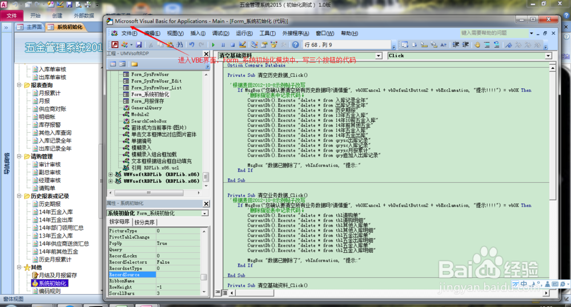This screenshot has width=571, height=307.
Task: Collapse the 历史报表或记录 folder in navigation pane
Action: (19, 196)
